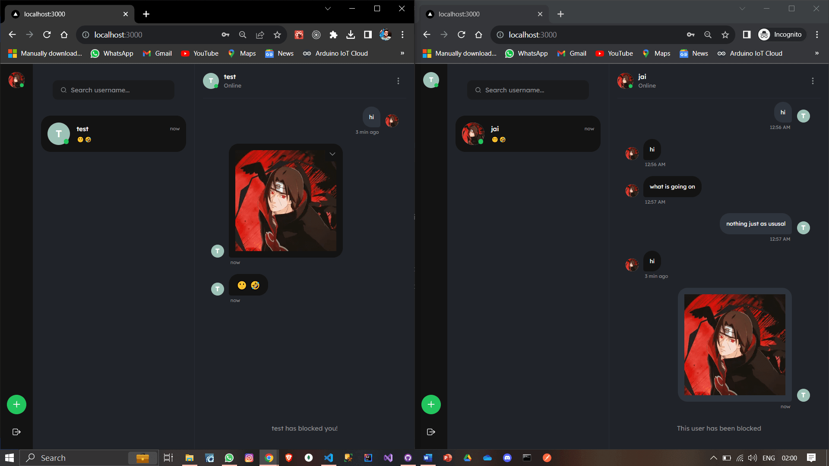Screen dimensions: 829x466
Task: Open a new tab in the Incognito browser
Action: coord(561,14)
